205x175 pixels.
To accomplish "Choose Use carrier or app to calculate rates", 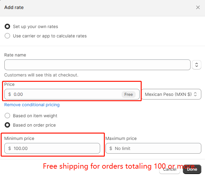I will (7, 36).
